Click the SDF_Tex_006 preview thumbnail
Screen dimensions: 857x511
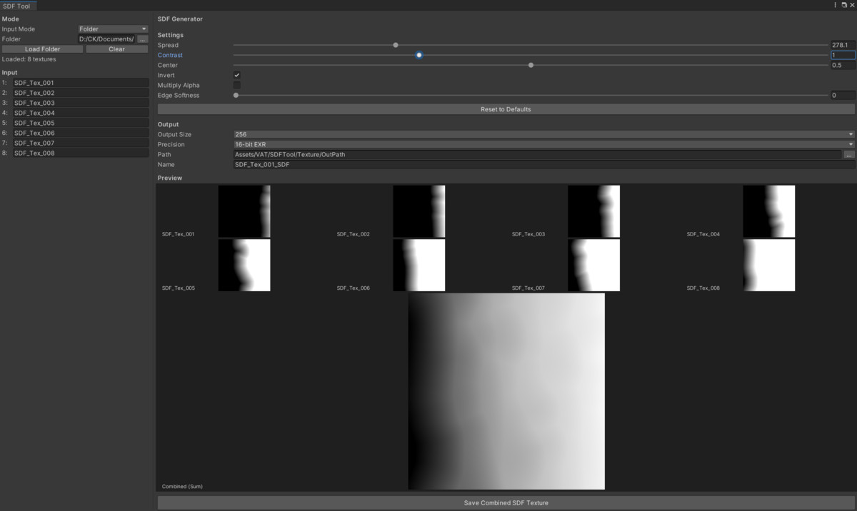click(x=419, y=265)
